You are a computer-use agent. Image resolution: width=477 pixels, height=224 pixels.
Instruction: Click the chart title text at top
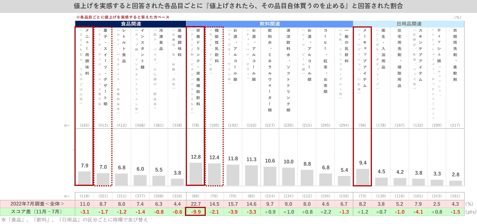point(238,6)
